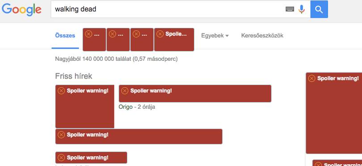Select the Összes tab

pyautogui.click(x=65, y=36)
